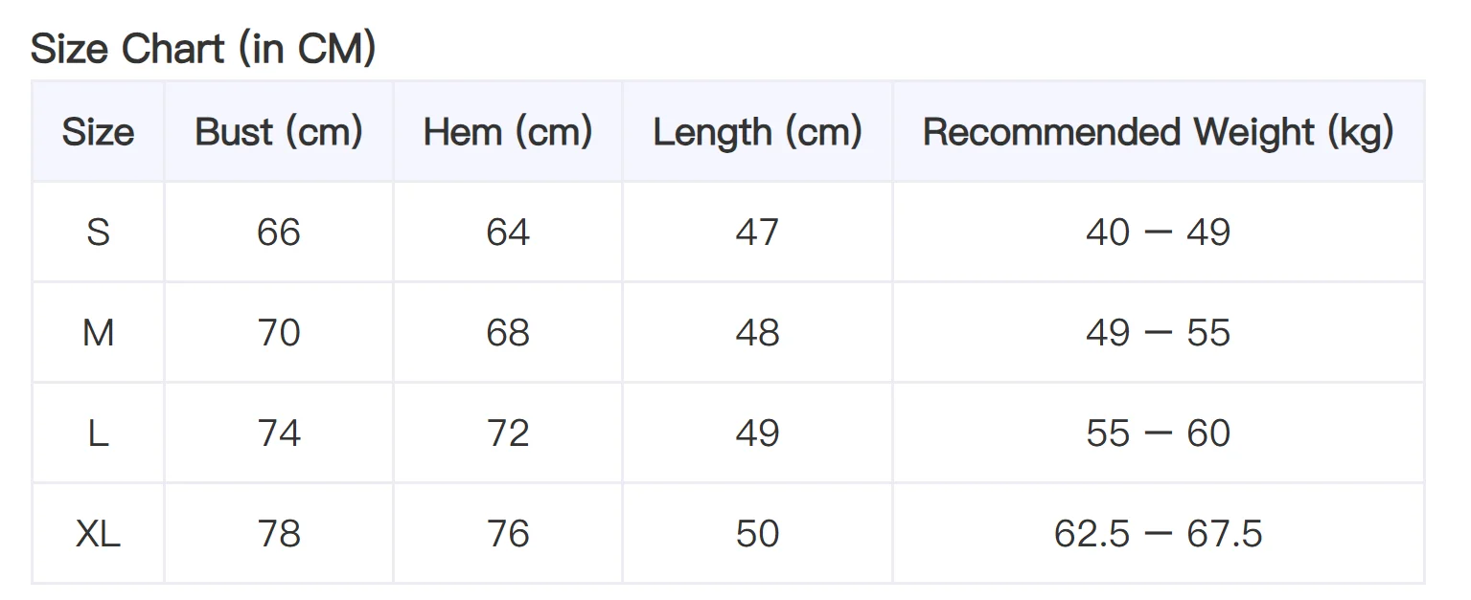Click length value 47 for size S

757,233
